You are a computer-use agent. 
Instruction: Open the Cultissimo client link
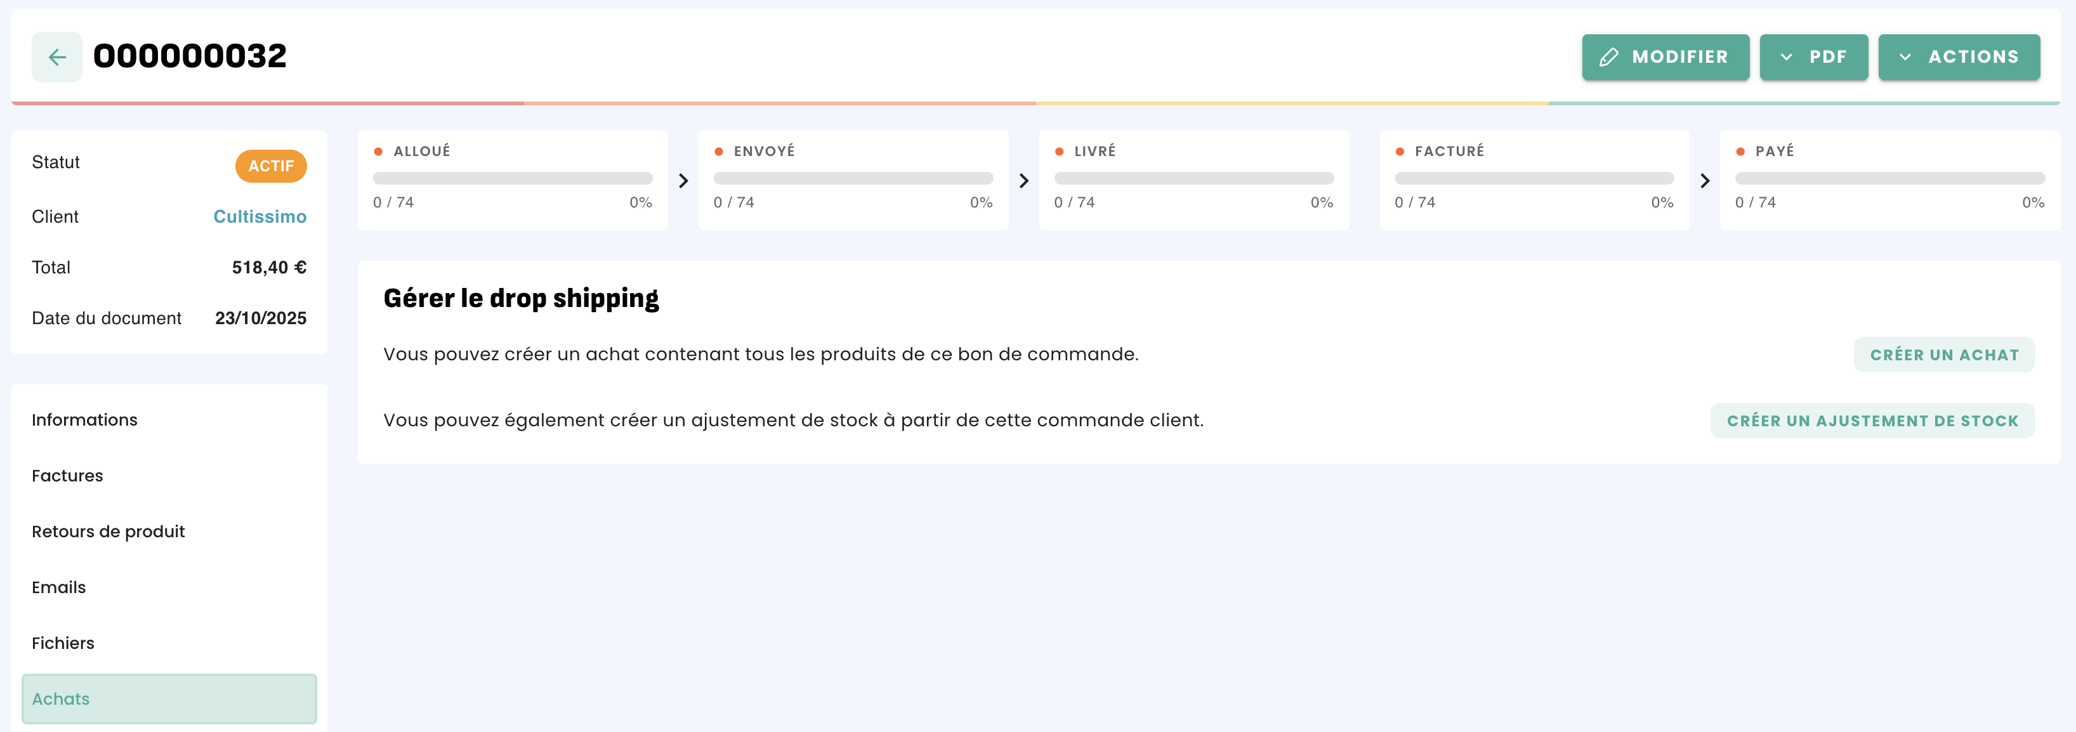259,217
